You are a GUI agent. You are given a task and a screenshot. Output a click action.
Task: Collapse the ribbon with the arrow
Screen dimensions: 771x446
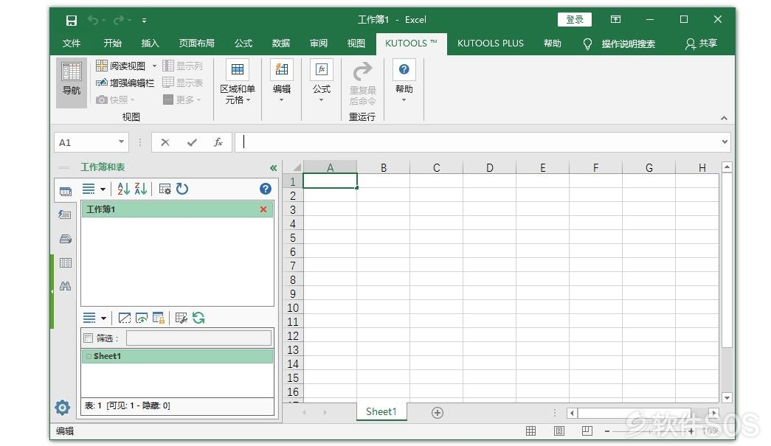[x=724, y=118]
